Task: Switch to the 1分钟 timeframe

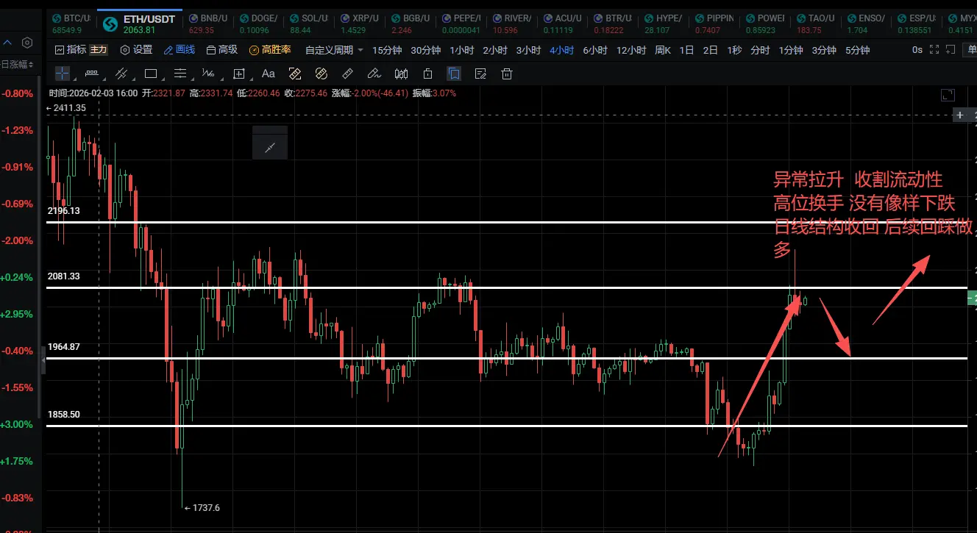Action: [791, 50]
